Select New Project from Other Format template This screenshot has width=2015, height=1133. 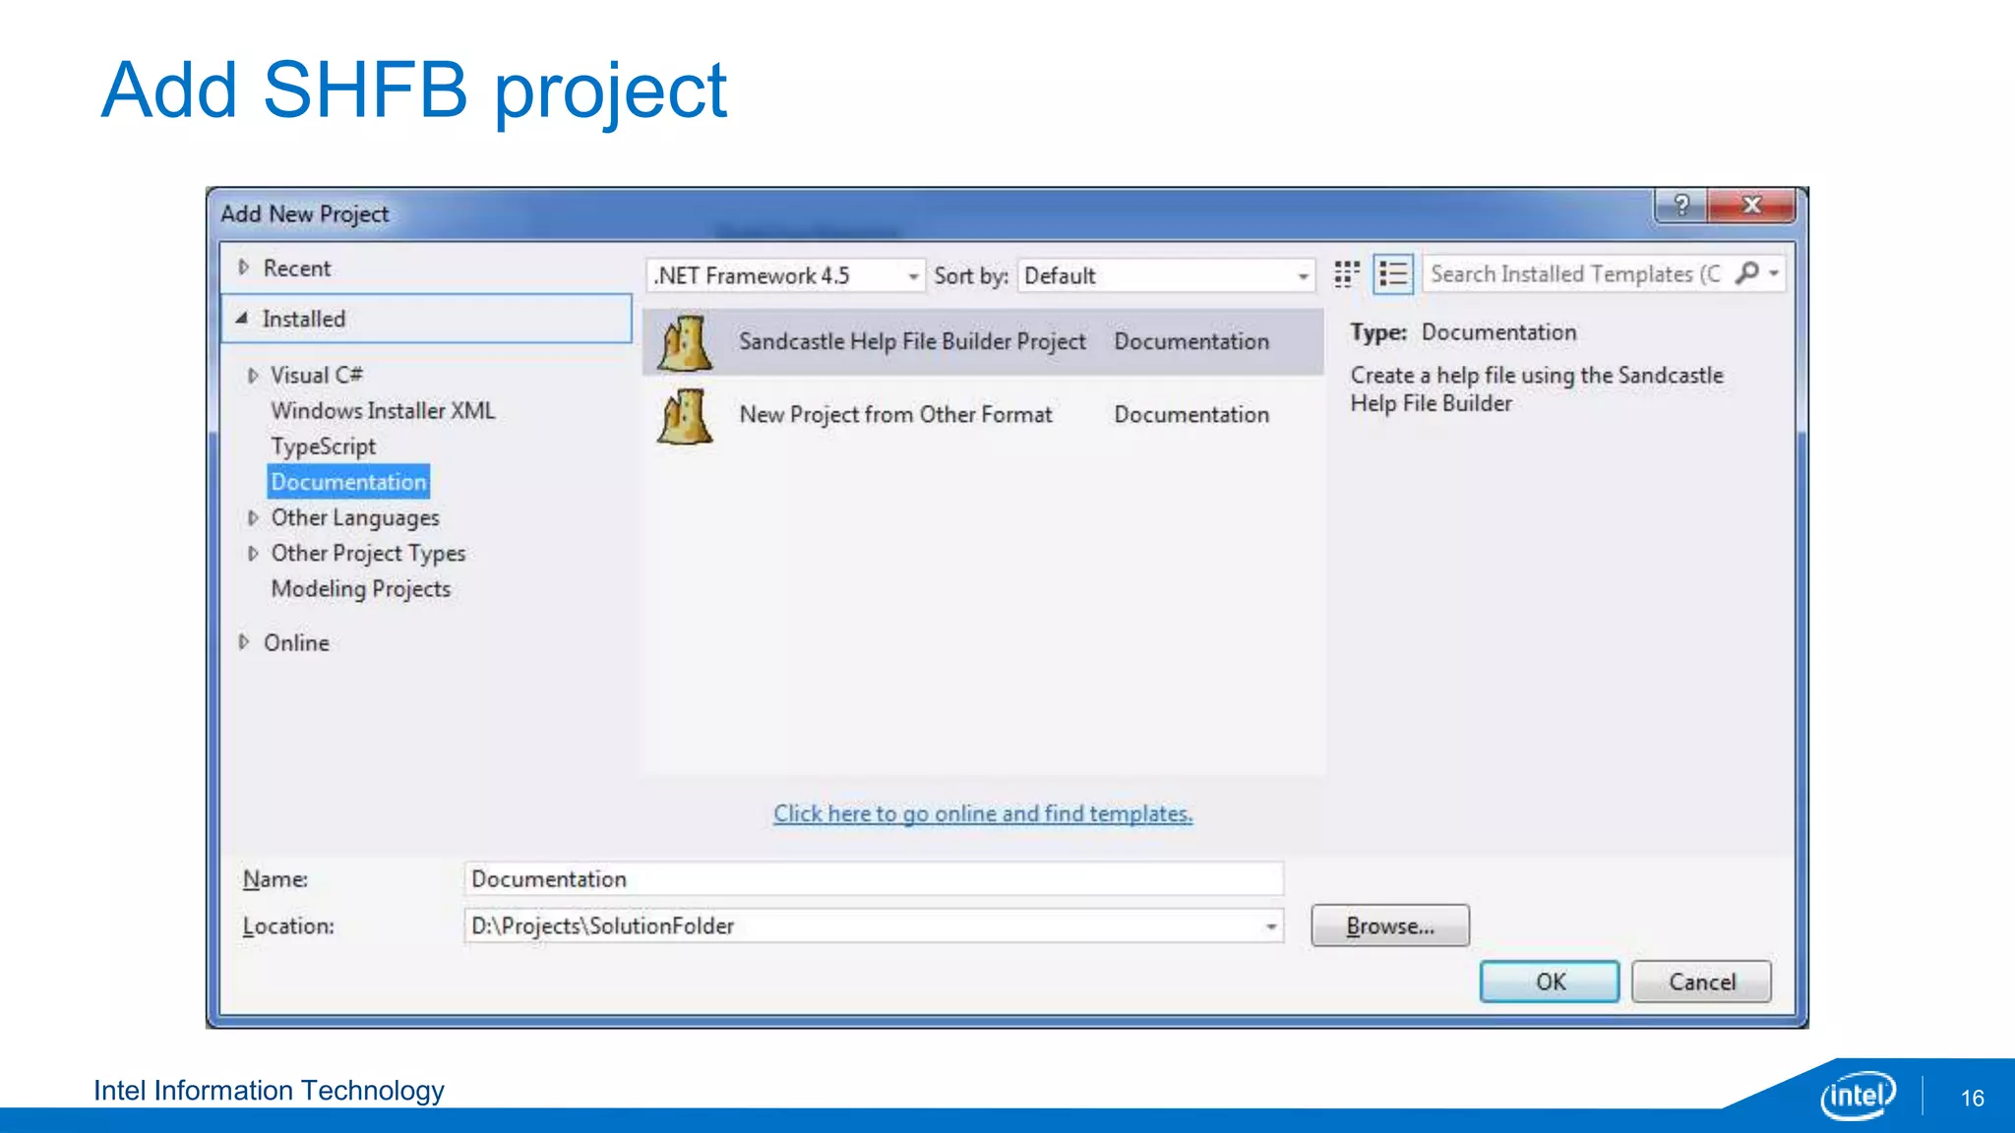pos(983,415)
